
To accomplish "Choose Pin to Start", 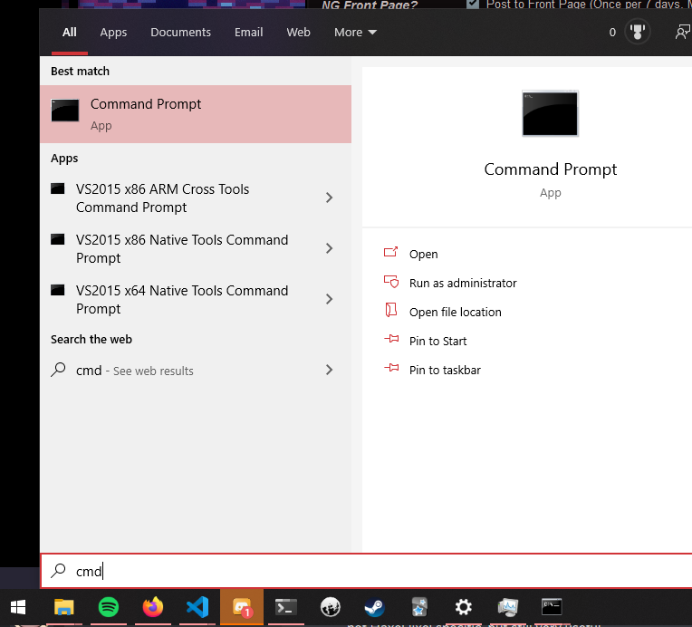I will (437, 341).
